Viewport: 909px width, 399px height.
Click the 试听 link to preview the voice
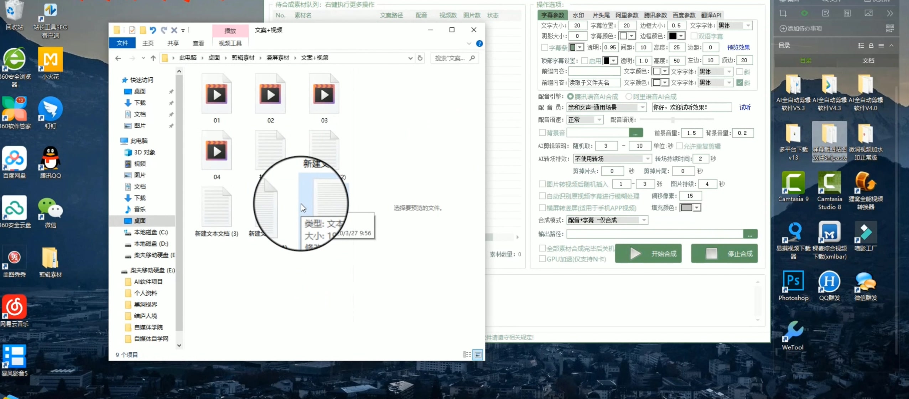(x=745, y=107)
